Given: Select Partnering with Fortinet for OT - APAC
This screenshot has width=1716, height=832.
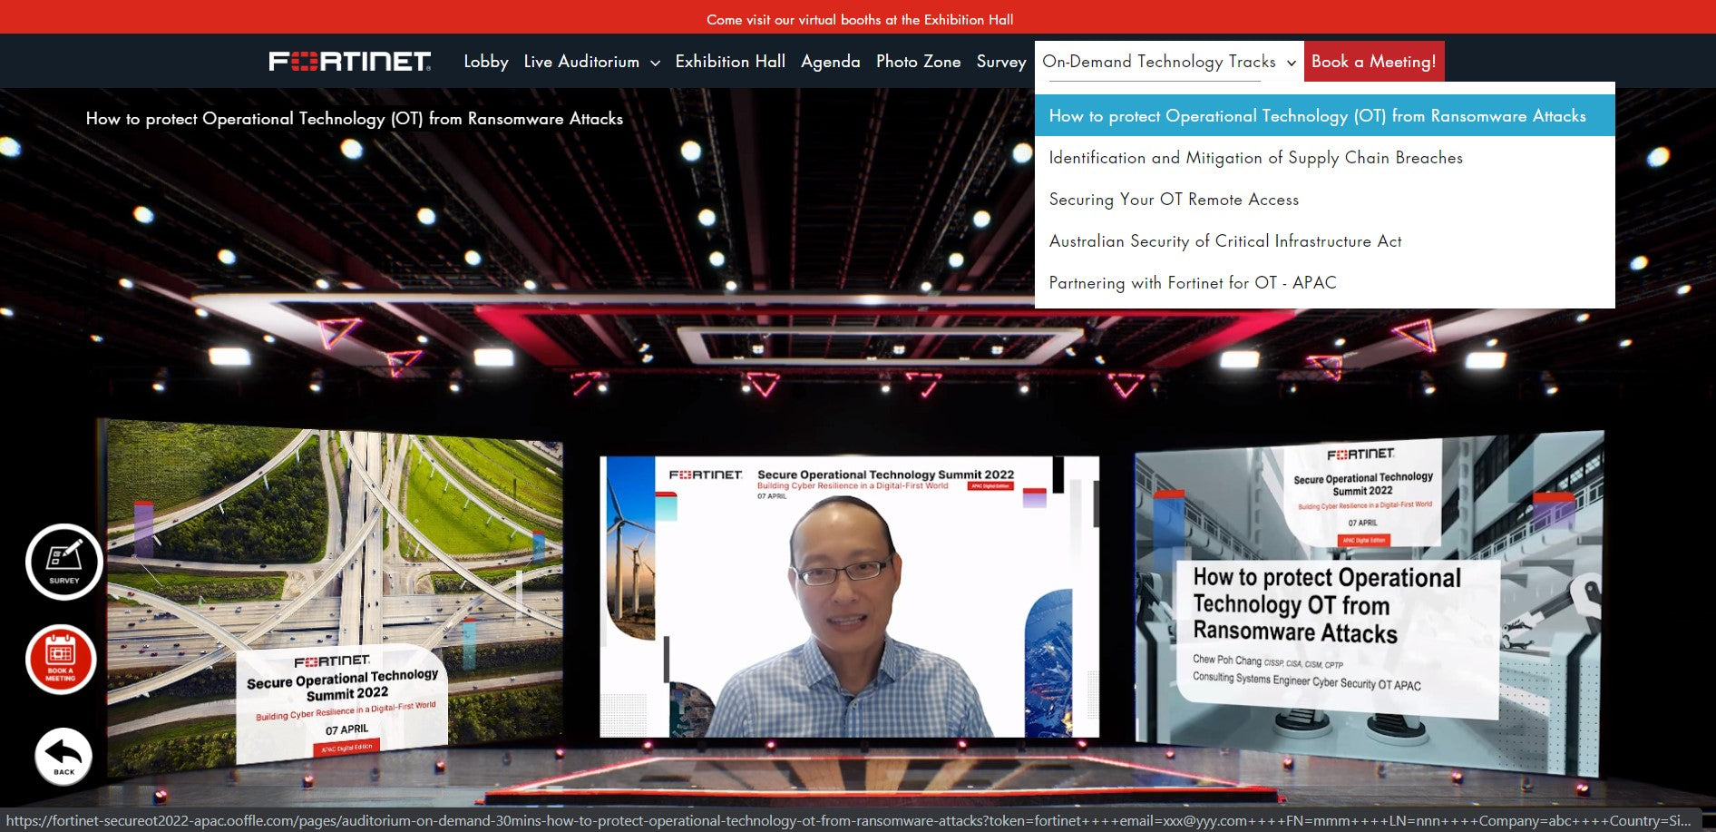Looking at the screenshot, I should tap(1324, 282).
